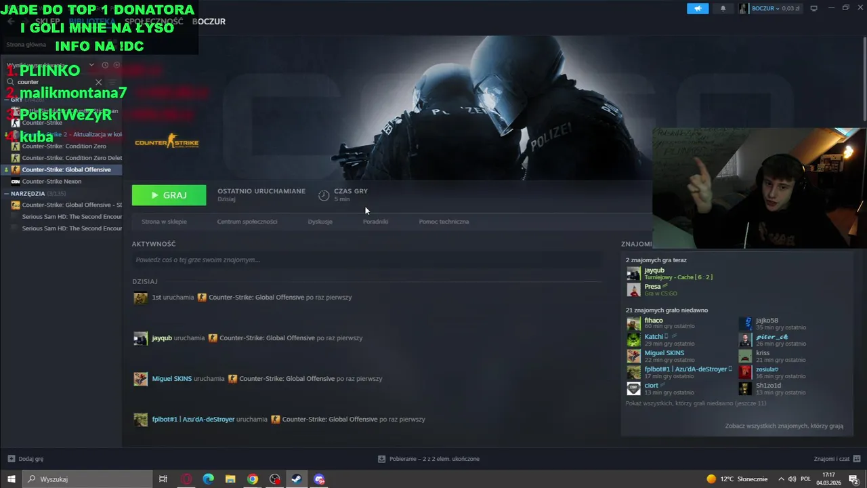Image resolution: width=867 pixels, height=488 pixels.
Task: Open the BOCZUR top navigation tab
Action: pos(209,22)
